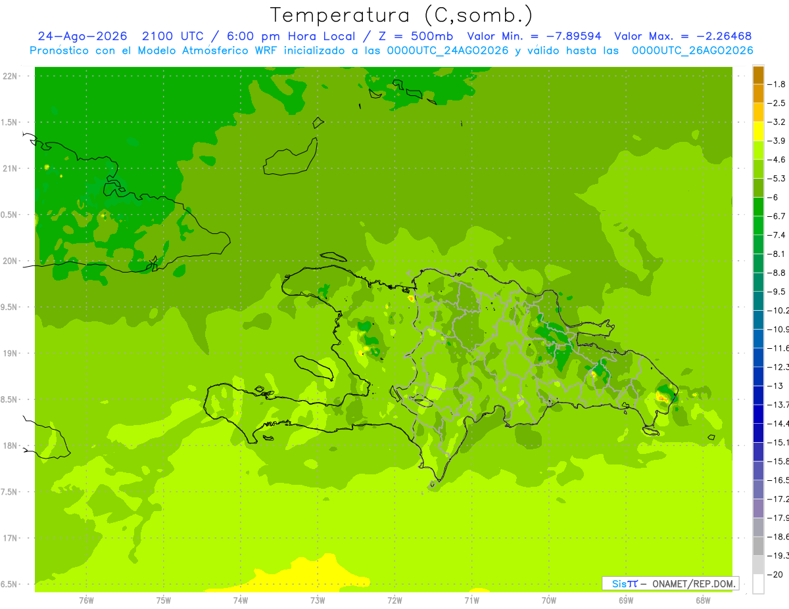This screenshot has width=789, height=609.
Task: Click the longitude label '68W'
Action: pyautogui.click(x=703, y=600)
